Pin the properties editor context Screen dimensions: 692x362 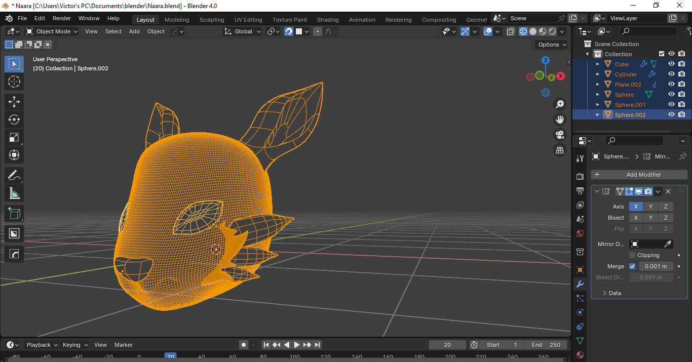pos(683,156)
